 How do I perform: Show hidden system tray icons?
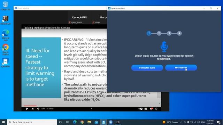pos(181,122)
